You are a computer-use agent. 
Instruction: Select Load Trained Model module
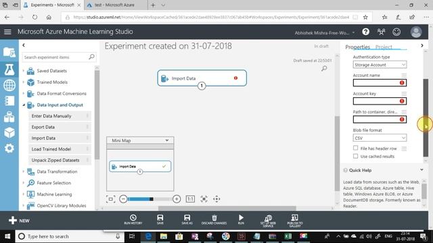coord(60,149)
